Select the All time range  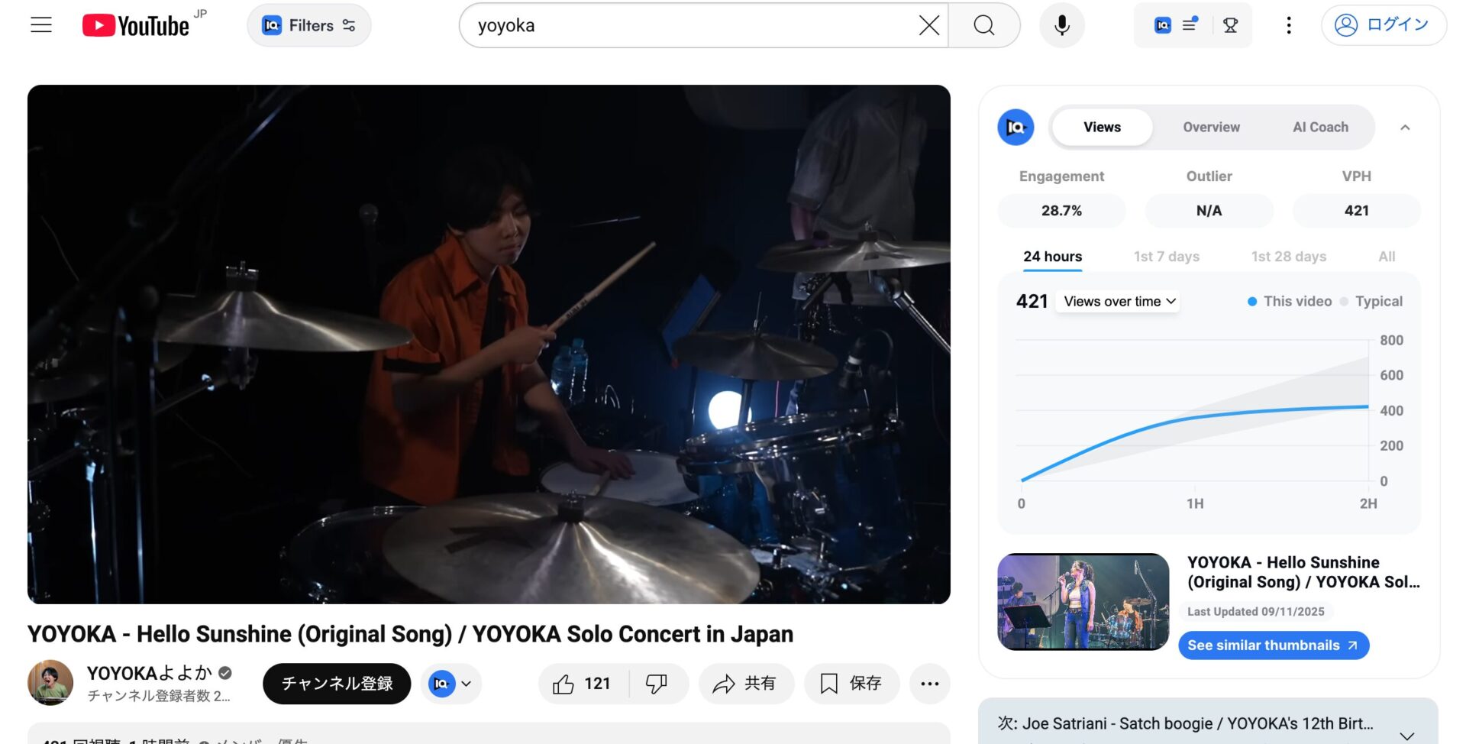pos(1387,257)
